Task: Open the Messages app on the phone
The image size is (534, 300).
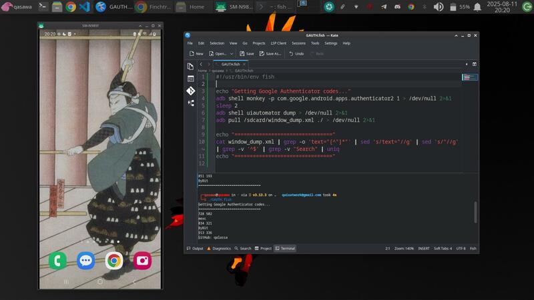Action: click(85, 261)
